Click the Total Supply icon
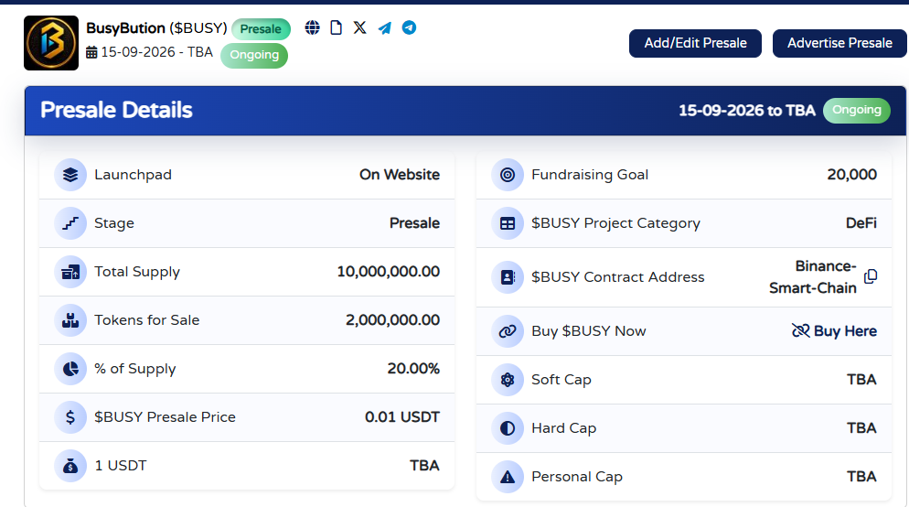 click(x=70, y=272)
